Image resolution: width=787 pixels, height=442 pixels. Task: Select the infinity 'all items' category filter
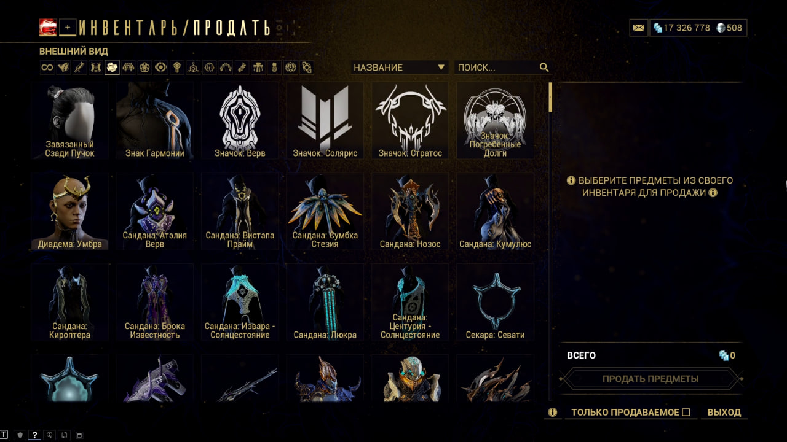[x=47, y=68]
